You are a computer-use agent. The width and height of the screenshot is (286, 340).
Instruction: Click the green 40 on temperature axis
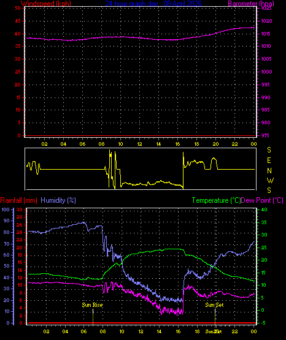click(264, 210)
